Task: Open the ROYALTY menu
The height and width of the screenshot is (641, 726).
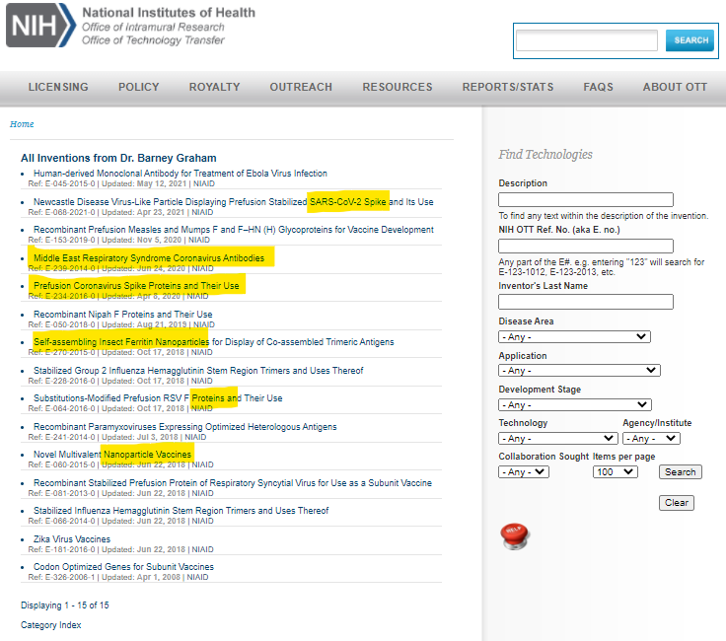Action: point(214,87)
